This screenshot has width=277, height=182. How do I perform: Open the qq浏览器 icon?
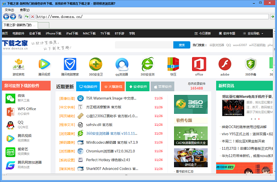point(122,65)
